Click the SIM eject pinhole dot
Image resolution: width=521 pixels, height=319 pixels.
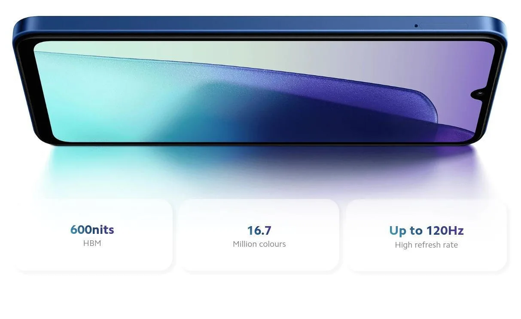(x=416, y=26)
